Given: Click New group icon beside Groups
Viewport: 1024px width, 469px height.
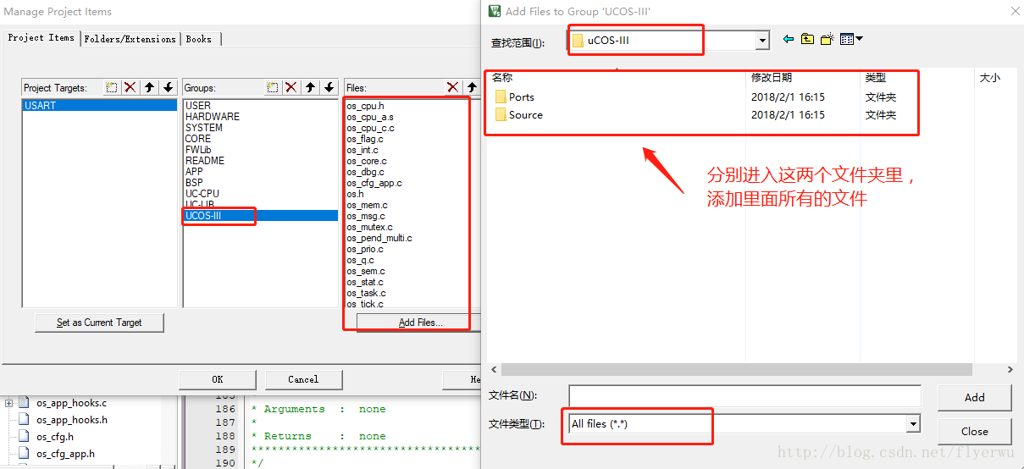Looking at the screenshot, I should [272, 87].
